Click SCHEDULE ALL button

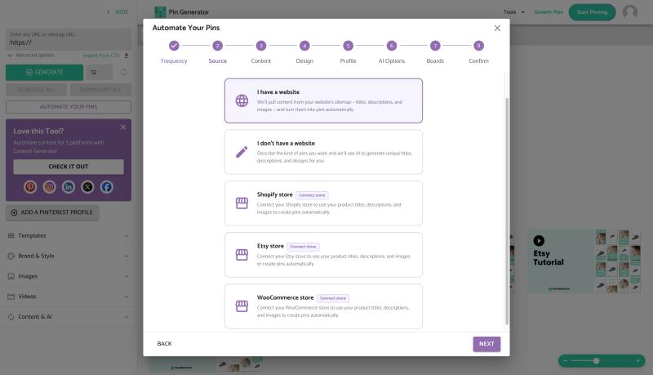pos(36,90)
